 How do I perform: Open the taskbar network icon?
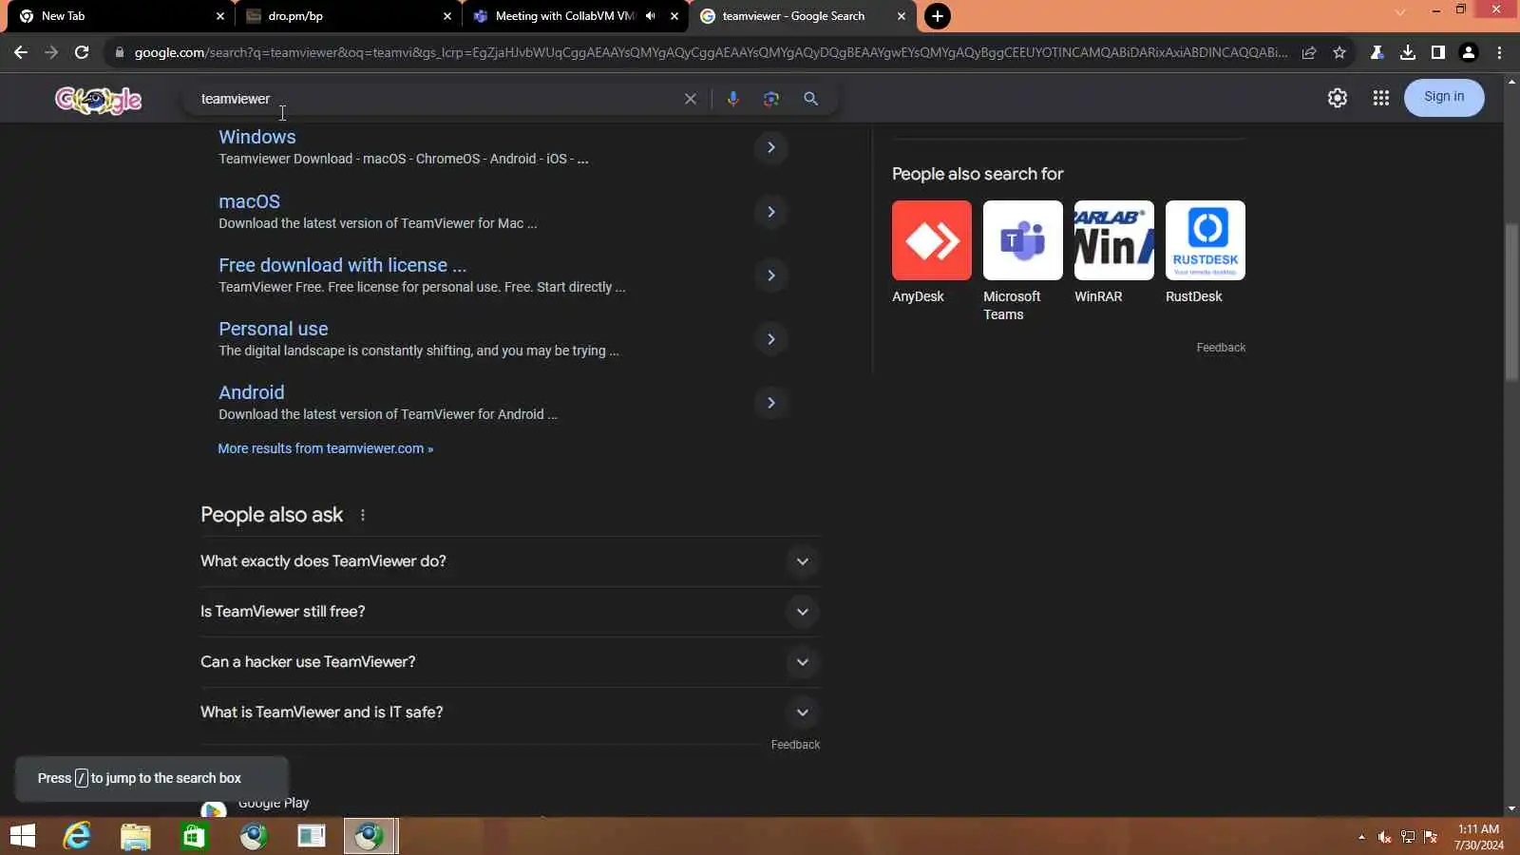[x=1408, y=837]
